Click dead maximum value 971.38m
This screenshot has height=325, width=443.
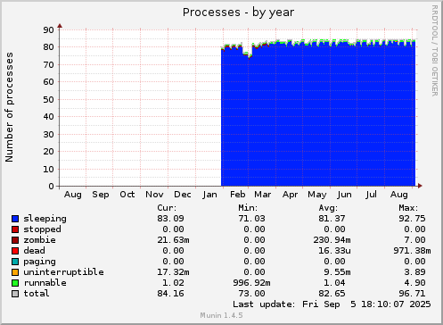click(x=412, y=251)
